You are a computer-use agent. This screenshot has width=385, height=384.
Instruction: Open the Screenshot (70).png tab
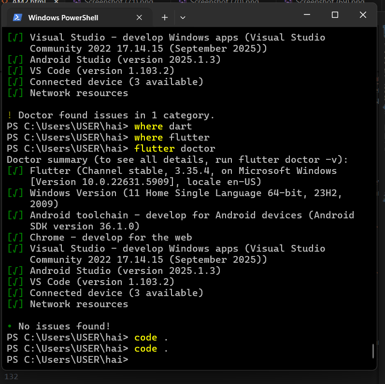click(x=224, y=1)
